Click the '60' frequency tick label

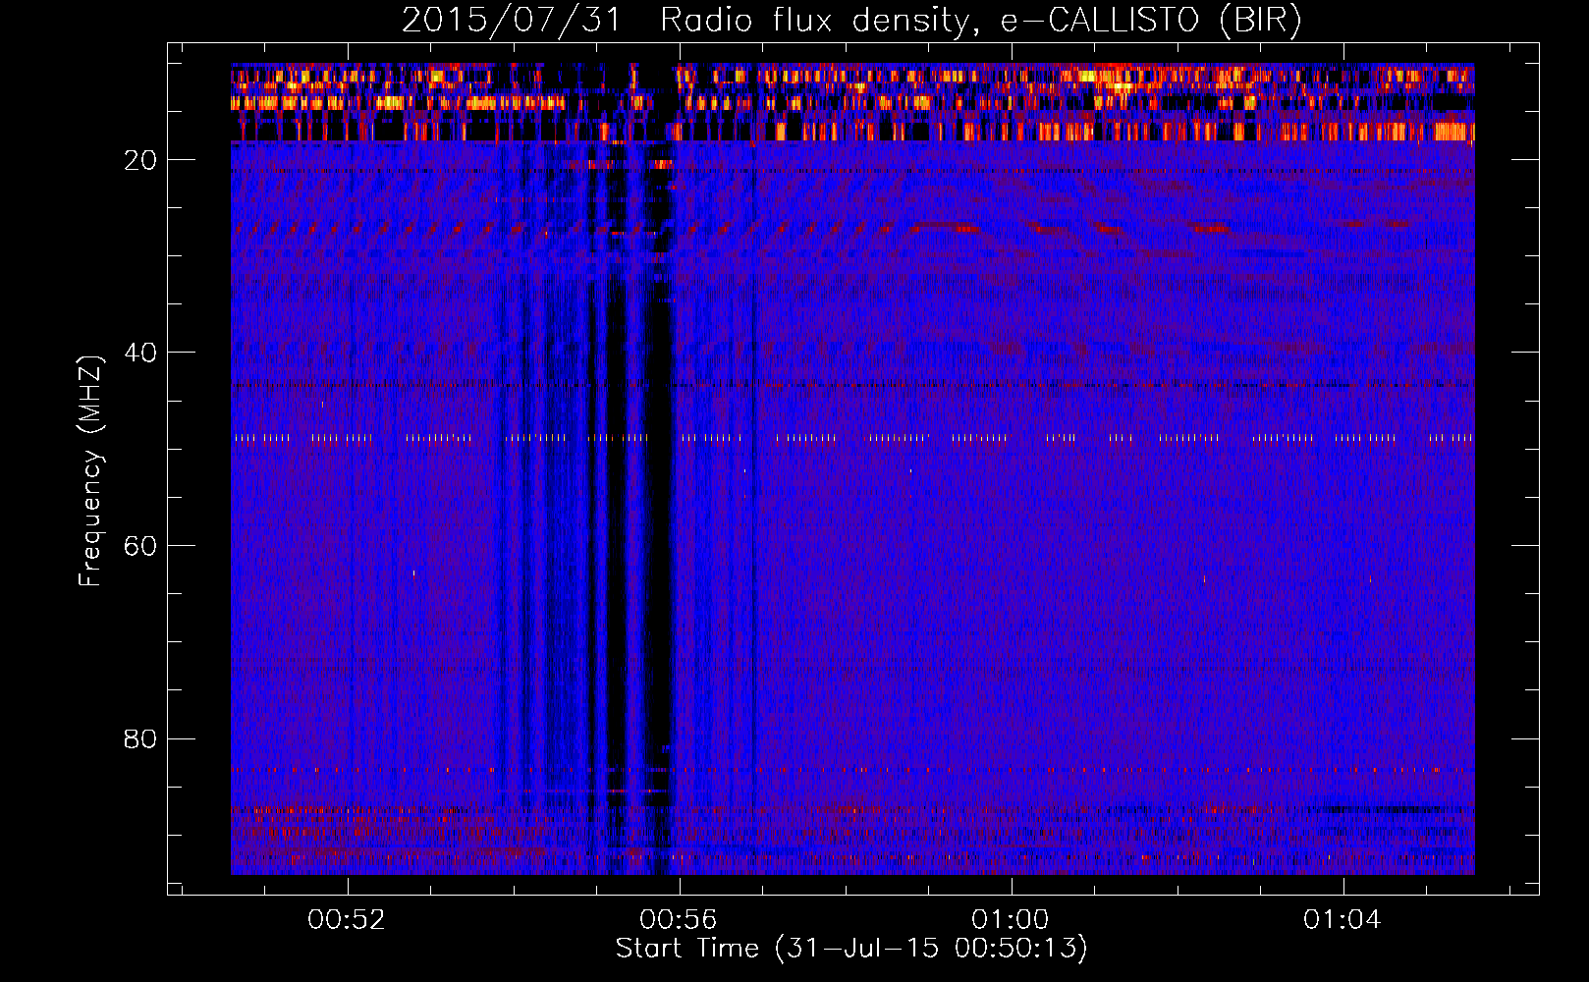click(141, 546)
